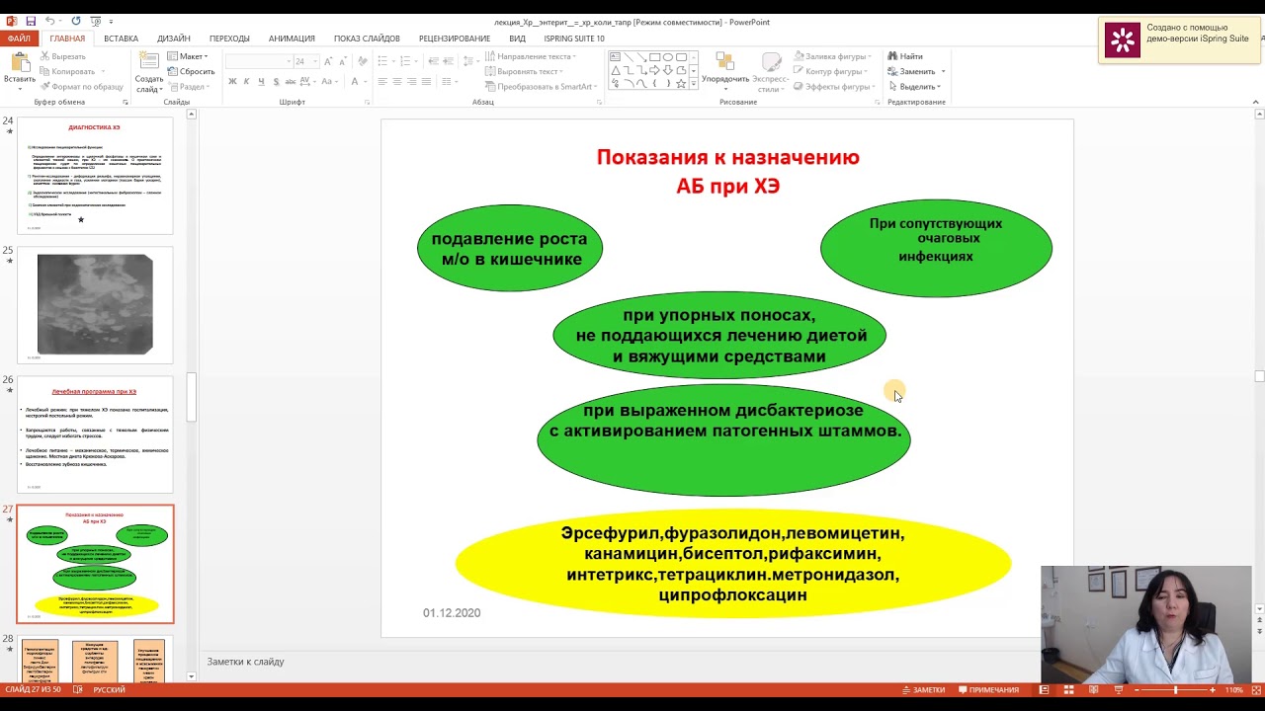
Task: Open Section (Раздел) dropdown
Action: [x=189, y=86]
